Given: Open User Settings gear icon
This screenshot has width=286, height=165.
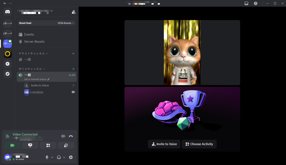Looking at the screenshot, I should tap(71, 157).
